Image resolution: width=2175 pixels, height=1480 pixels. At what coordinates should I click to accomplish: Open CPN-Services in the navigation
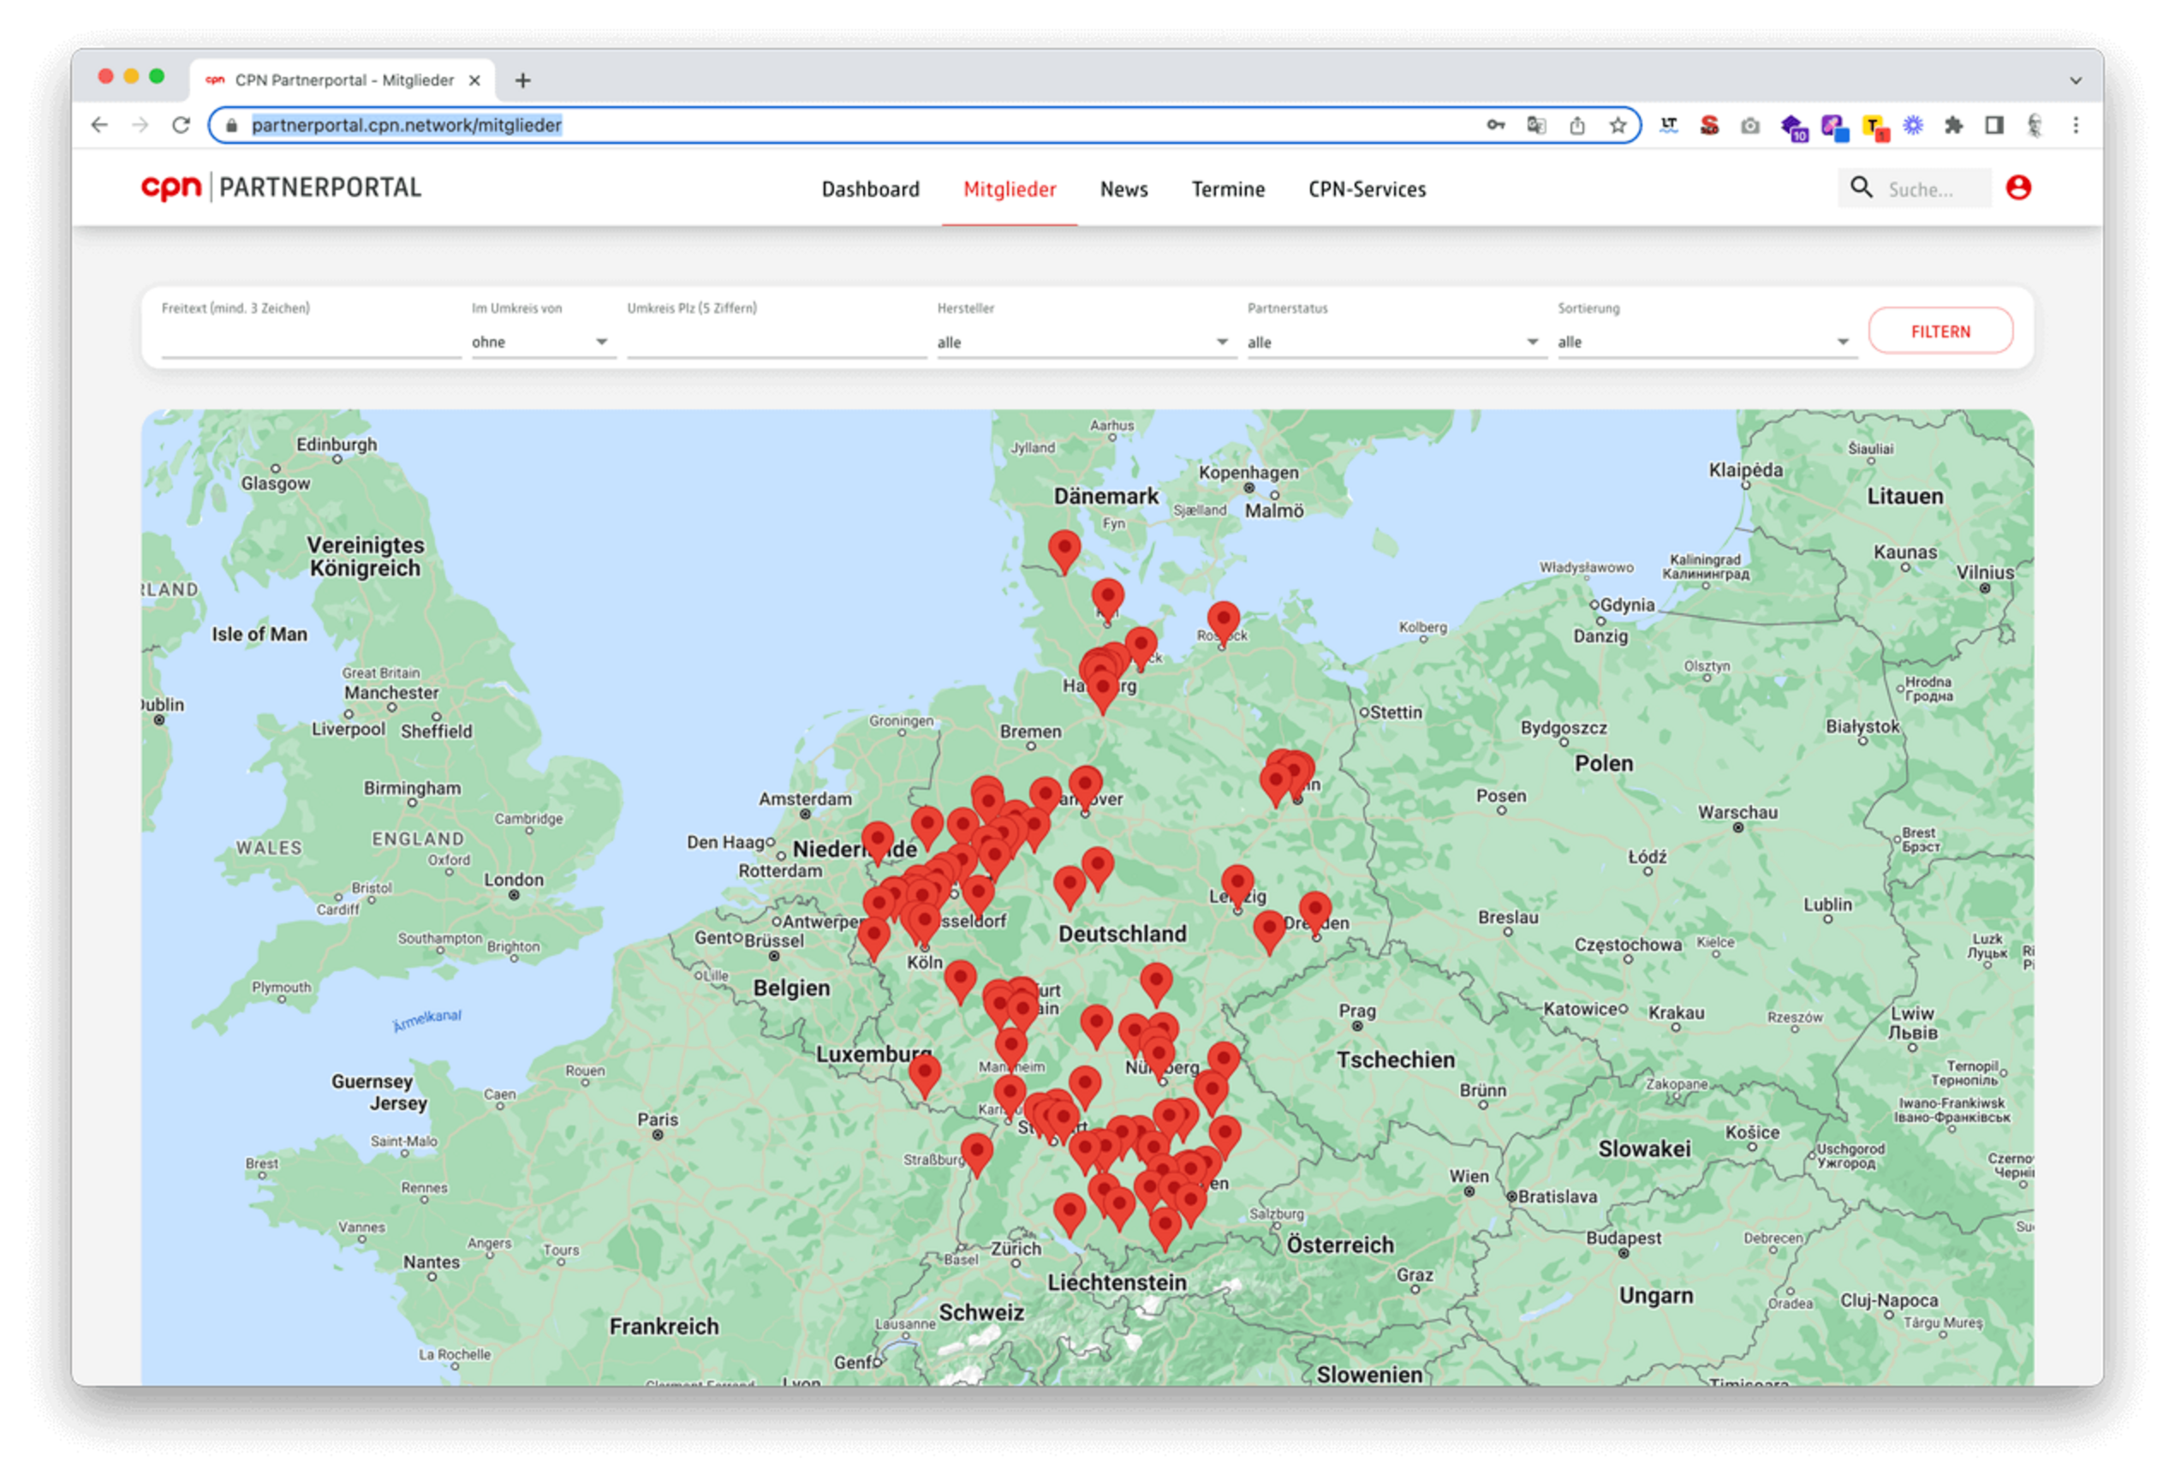[x=1367, y=189]
